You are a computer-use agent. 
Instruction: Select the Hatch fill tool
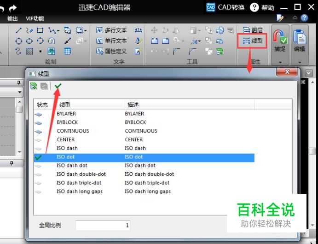29,51
